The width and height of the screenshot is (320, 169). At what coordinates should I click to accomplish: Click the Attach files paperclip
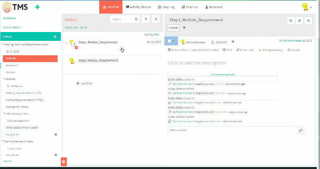(237, 50)
